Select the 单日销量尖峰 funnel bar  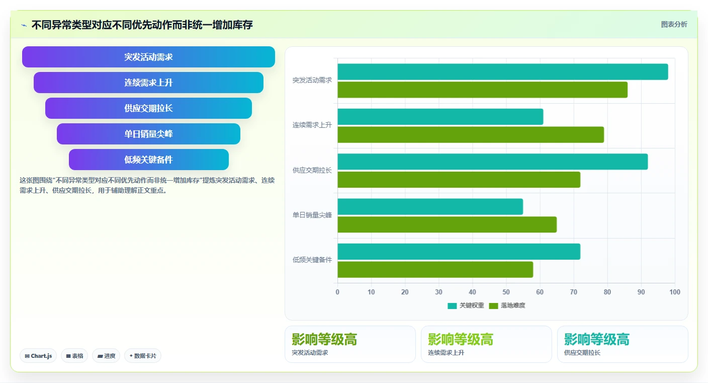148,134
